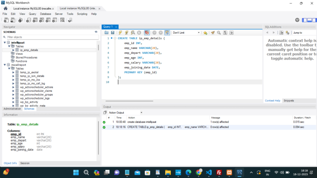The image size is (317, 178).
Task: Create new function icon
Action: (54, 20)
